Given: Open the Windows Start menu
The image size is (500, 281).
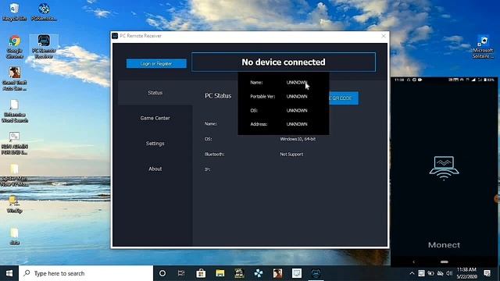Looking at the screenshot, I should (9, 273).
